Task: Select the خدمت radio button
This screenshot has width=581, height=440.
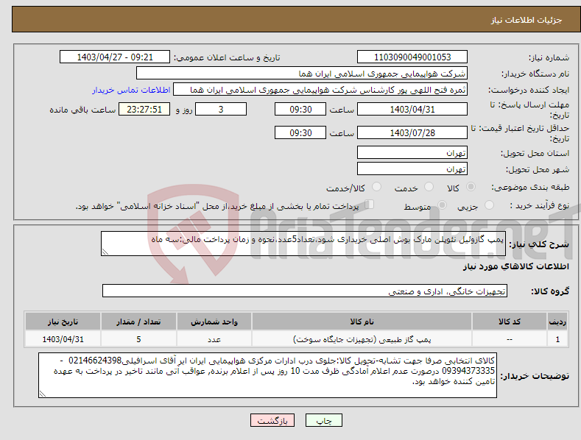Action: pyautogui.click(x=429, y=187)
